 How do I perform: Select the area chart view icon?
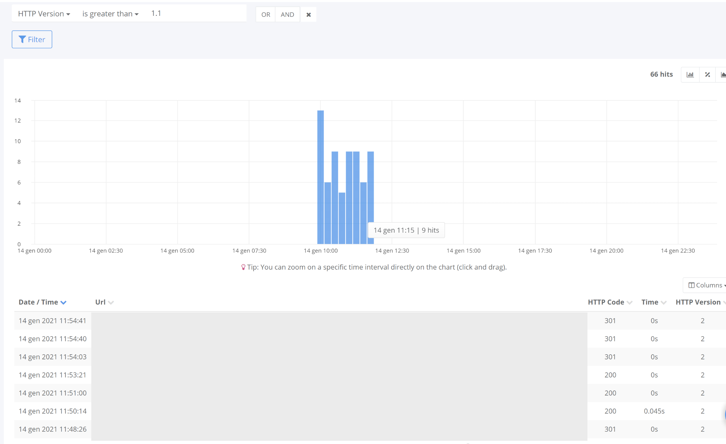[722, 75]
